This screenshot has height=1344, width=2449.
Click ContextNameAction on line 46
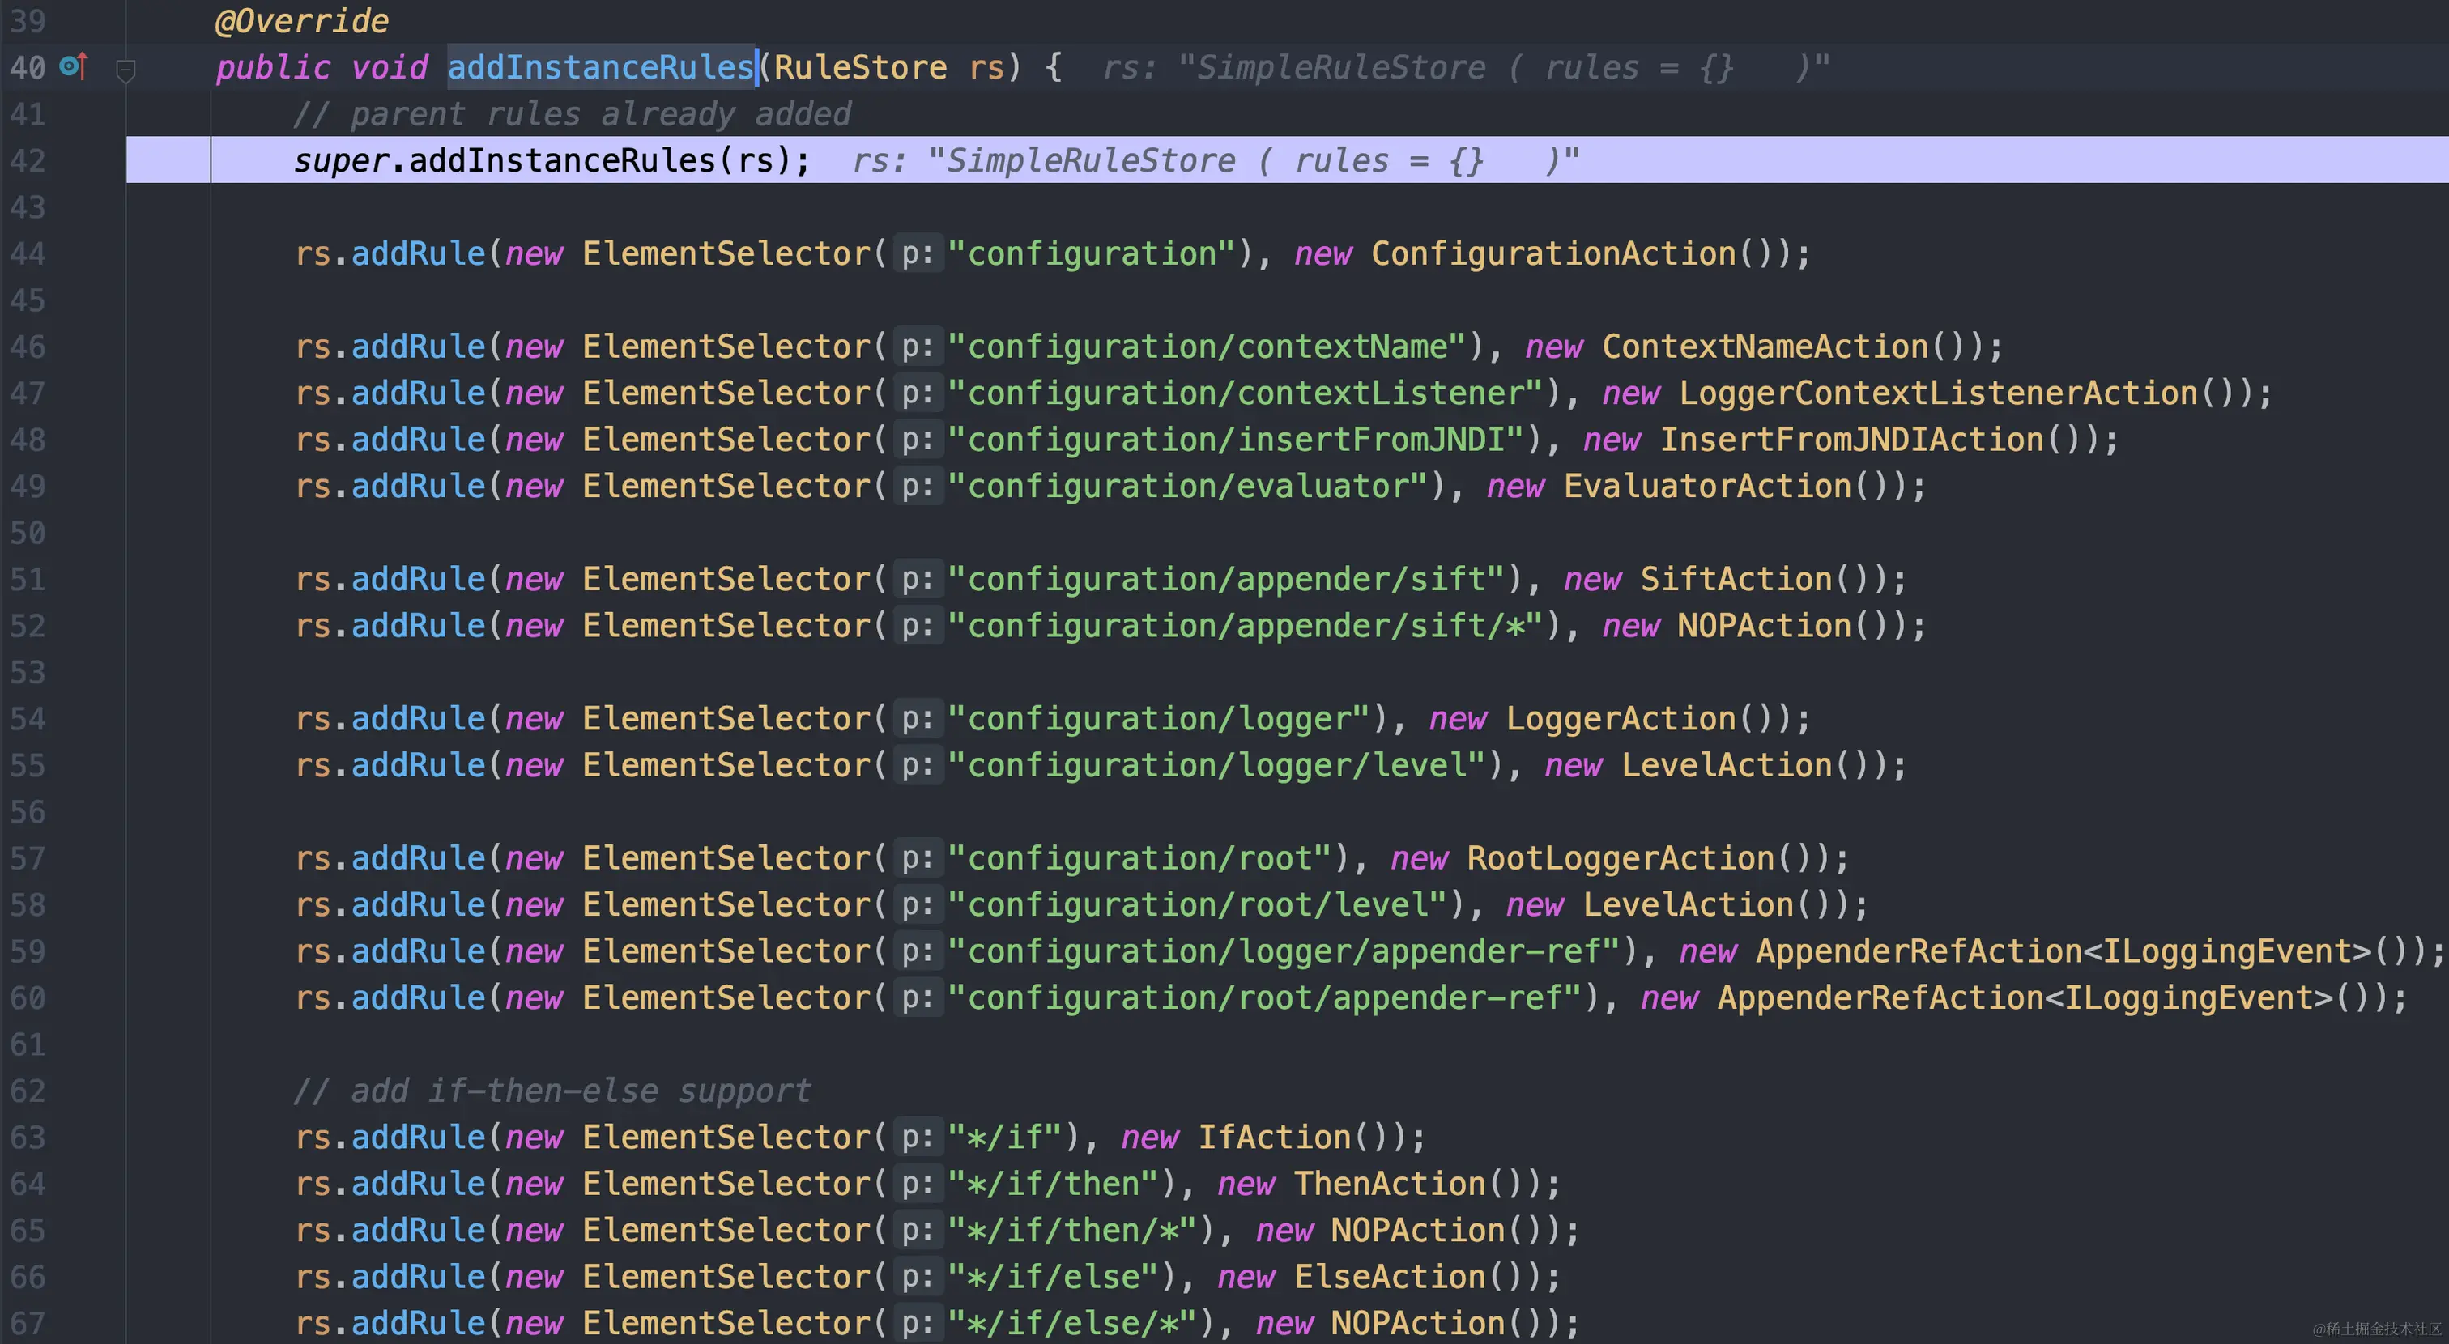[1765, 347]
